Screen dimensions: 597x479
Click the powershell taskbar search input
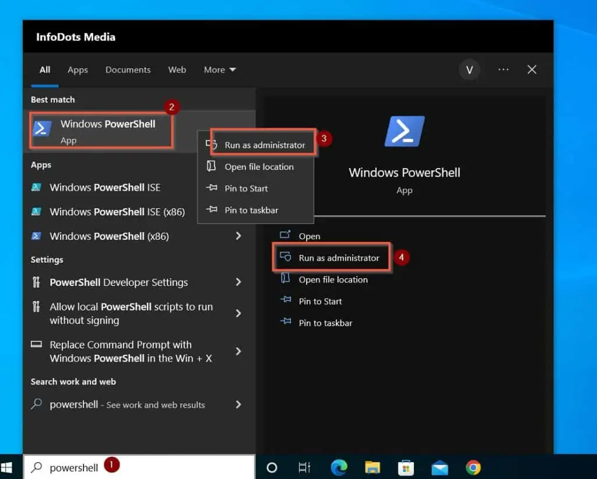coord(139,467)
